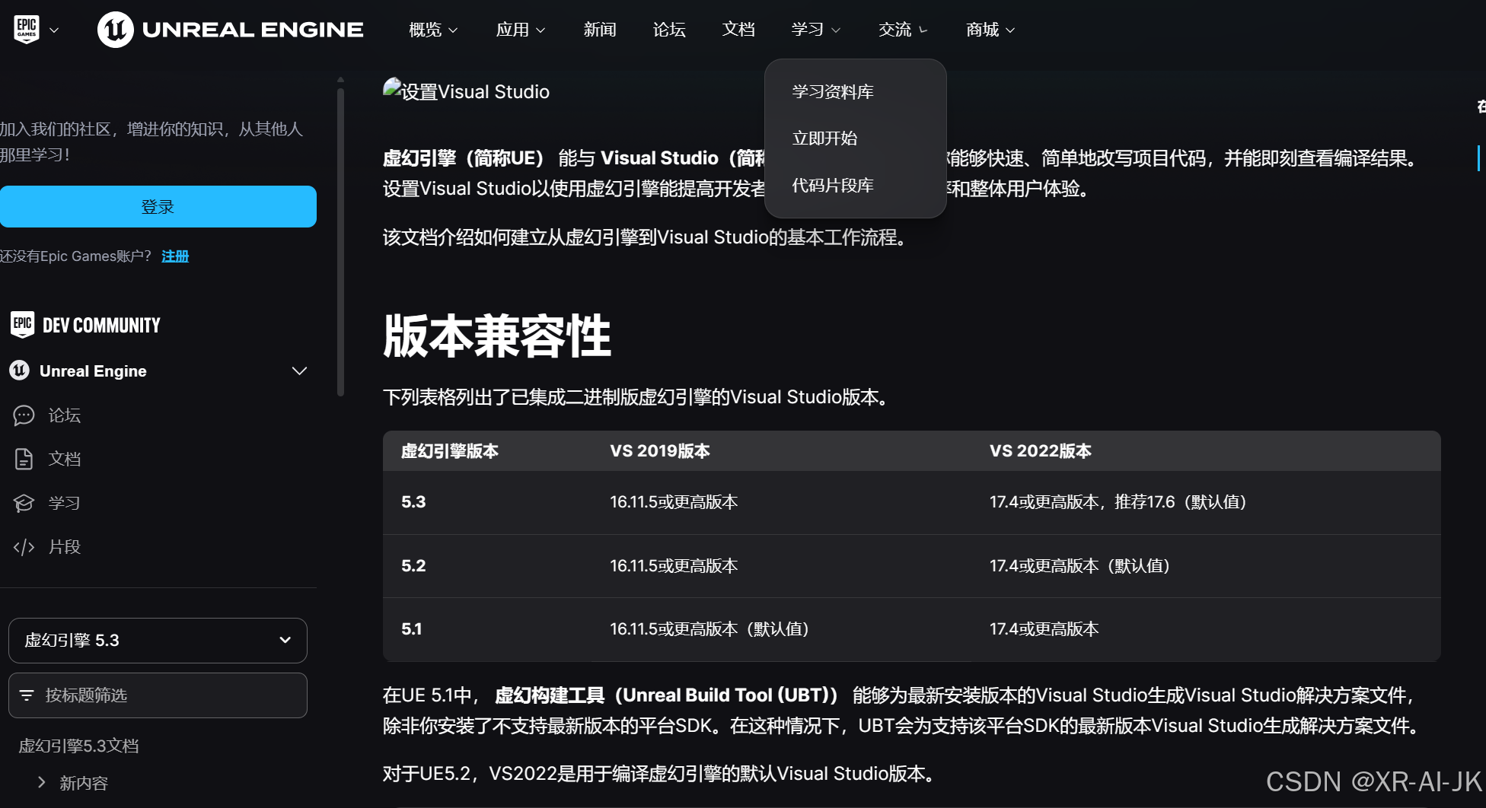The height and width of the screenshot is (808, 1486).
Task: Click the Unreal Engine circular logo
Action: (116, 30)
